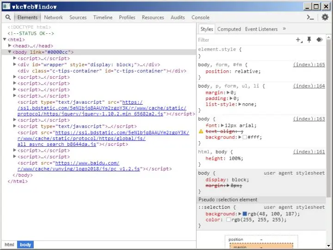Open the console drawer icon
The height and width of the screenshot is (250, 333).
tap(310, 17)
